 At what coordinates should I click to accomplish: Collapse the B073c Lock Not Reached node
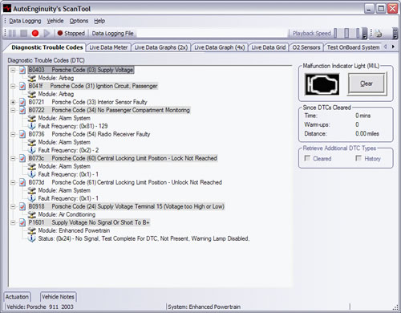[x=13, y=158]
